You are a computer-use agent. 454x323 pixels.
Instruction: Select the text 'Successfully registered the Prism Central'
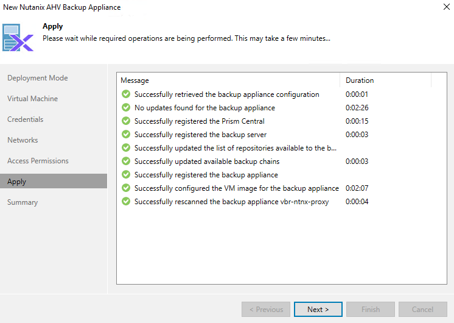click(200, 121)
